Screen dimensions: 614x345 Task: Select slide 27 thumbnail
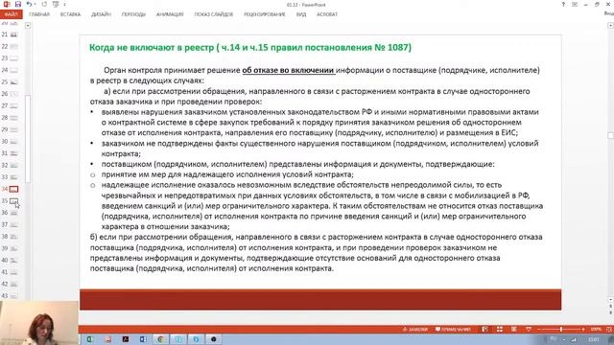click(x=13, y=106)
